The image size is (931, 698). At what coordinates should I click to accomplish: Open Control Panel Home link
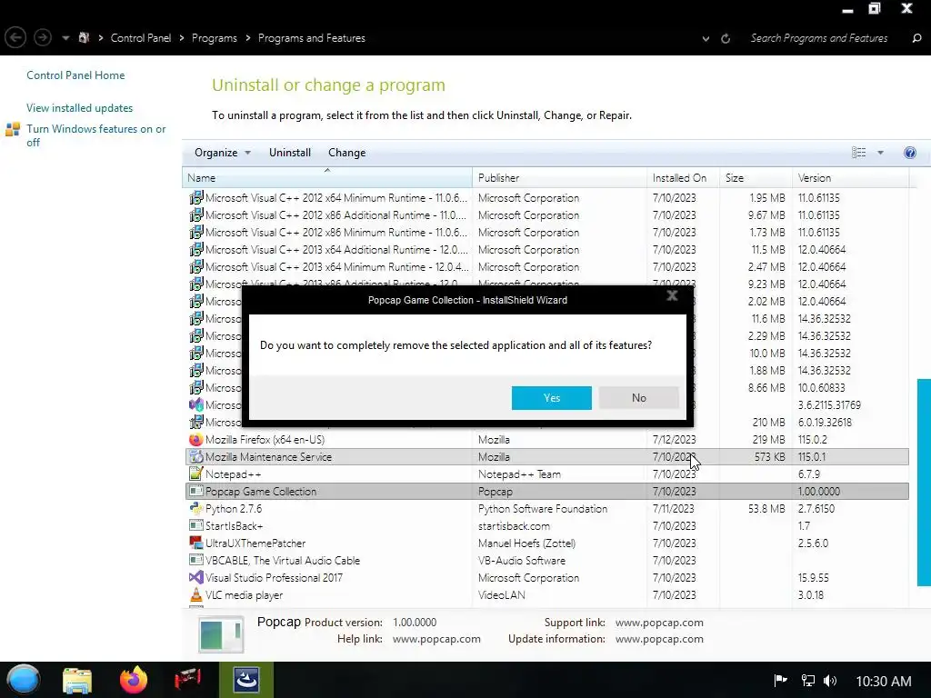[75, 75]
